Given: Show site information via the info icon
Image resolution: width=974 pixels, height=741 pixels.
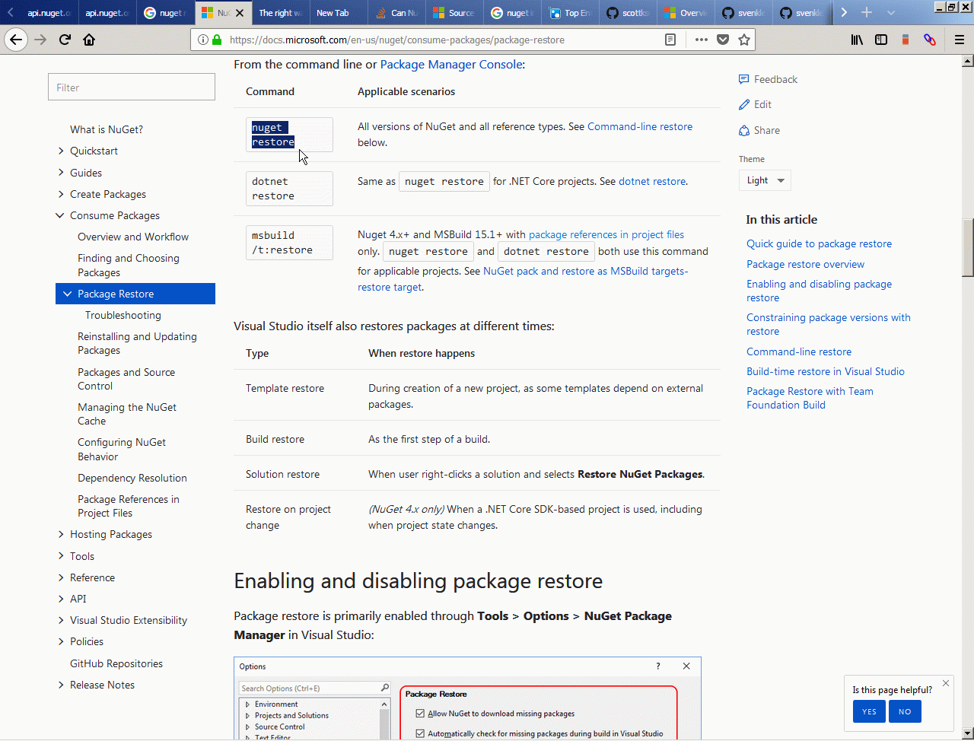Looking at the screenshot, I should (202, 40).
